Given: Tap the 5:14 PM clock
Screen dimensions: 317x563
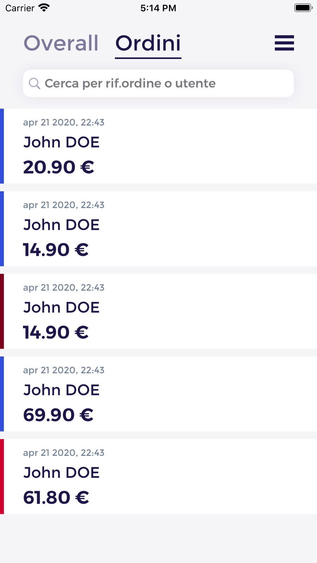Looking at the screenshot, I should pos(158,8).
